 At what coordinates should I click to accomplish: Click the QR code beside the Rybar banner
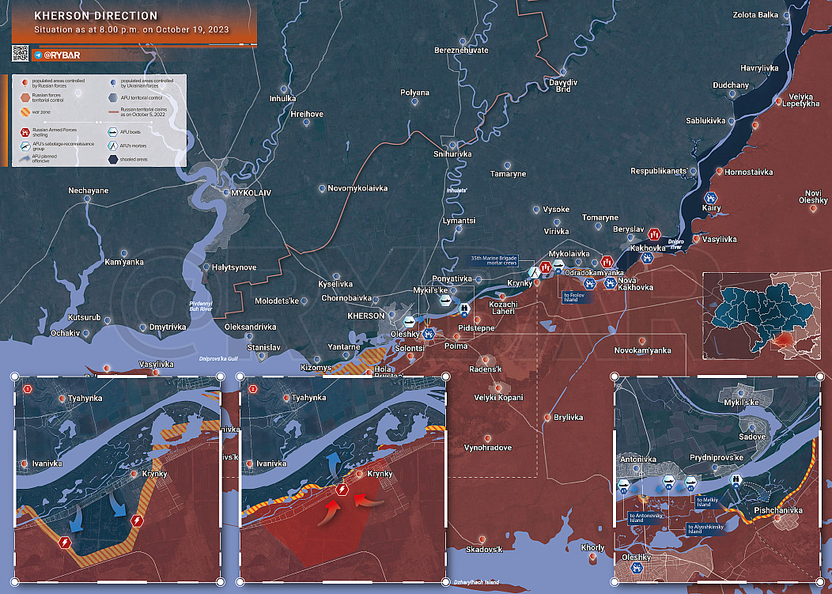[20, 54]
